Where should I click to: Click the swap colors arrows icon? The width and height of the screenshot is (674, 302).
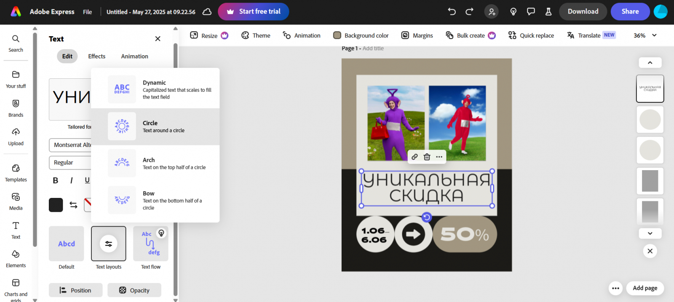click(x=73, y=205)
